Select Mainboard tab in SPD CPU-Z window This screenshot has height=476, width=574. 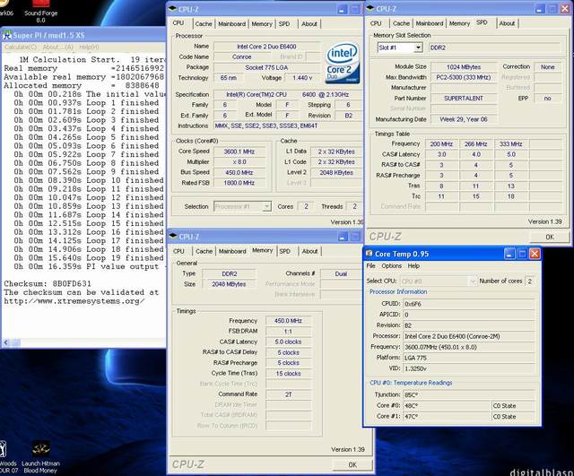pos(430,23)
